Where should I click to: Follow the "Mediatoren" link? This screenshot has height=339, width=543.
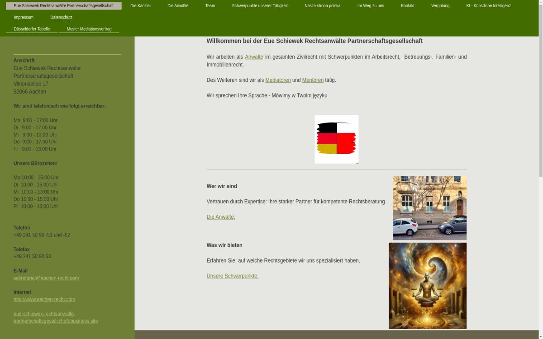(x=277, y=80)
